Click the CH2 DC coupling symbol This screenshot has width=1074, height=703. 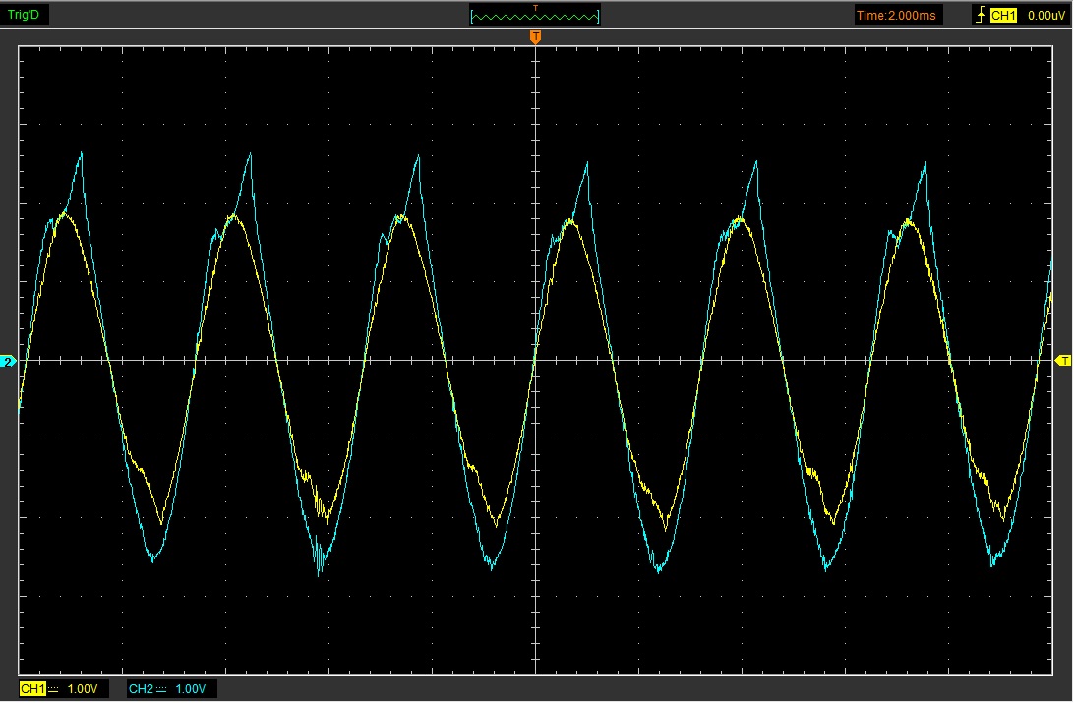point(161,689)
